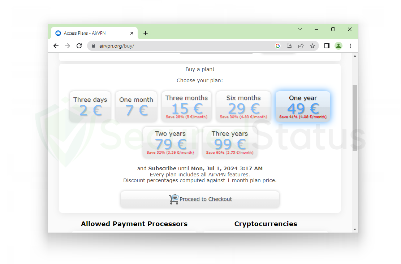
Task: Expand the tab search chevron
Action: [x=300, y=29]
